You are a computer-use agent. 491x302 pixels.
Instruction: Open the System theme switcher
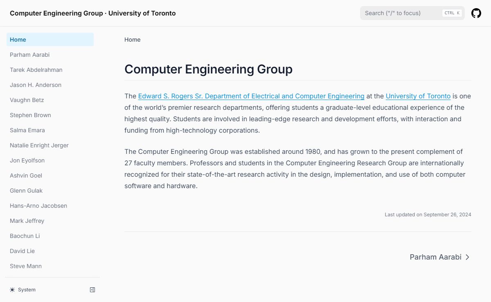coord(23,290)
